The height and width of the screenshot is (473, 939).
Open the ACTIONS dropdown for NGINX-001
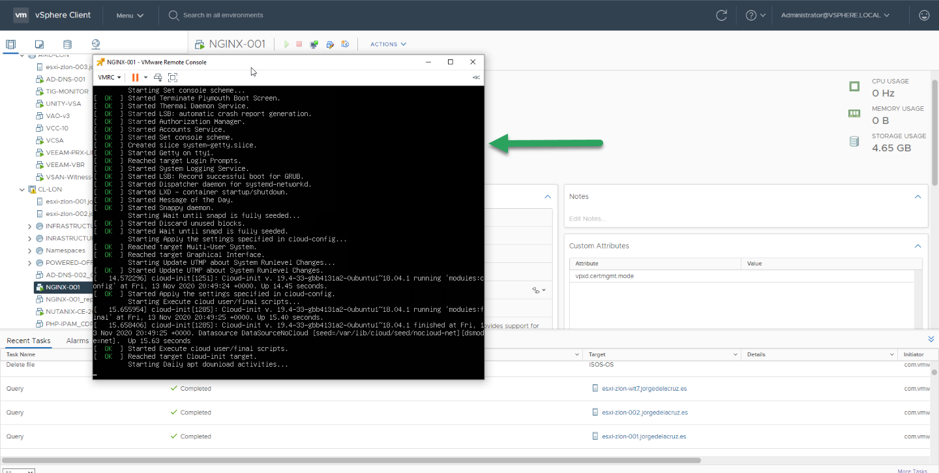coord(388,44)
